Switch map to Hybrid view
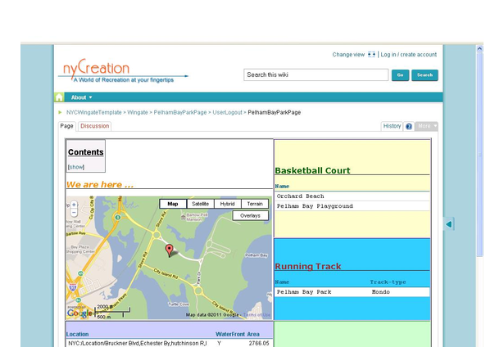 coord(227,204)
